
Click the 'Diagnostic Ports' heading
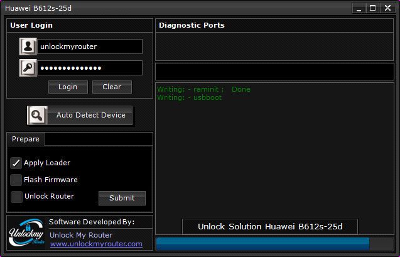(x=192, y=25)
